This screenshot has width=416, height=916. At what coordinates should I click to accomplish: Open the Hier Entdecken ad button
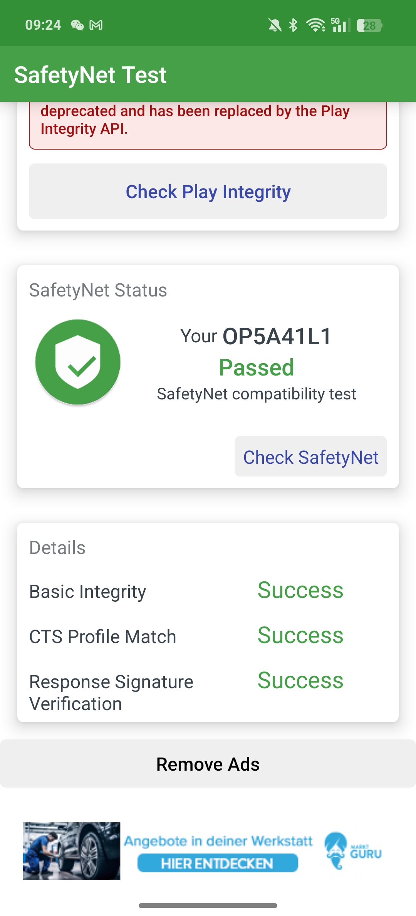tap(218, 863)
